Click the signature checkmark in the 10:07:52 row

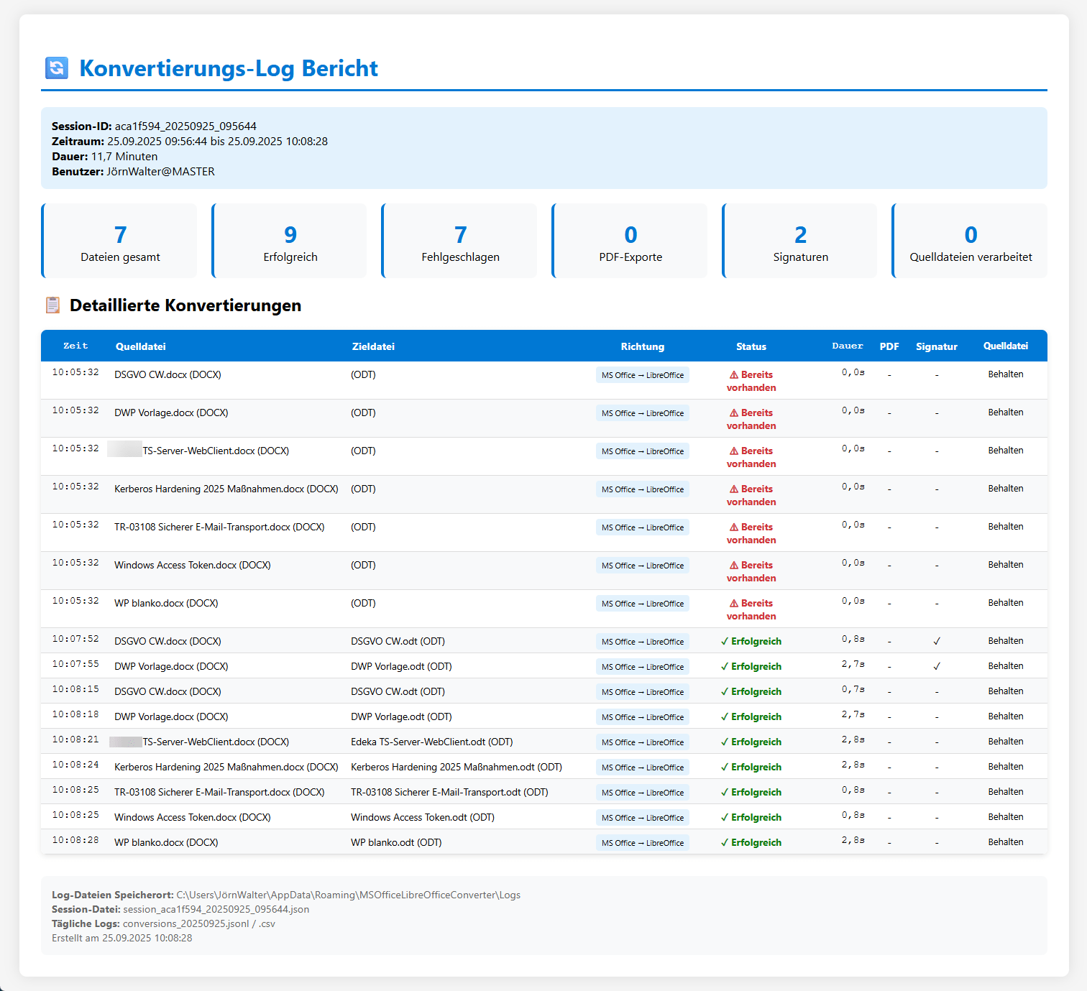tap(936, 641)
